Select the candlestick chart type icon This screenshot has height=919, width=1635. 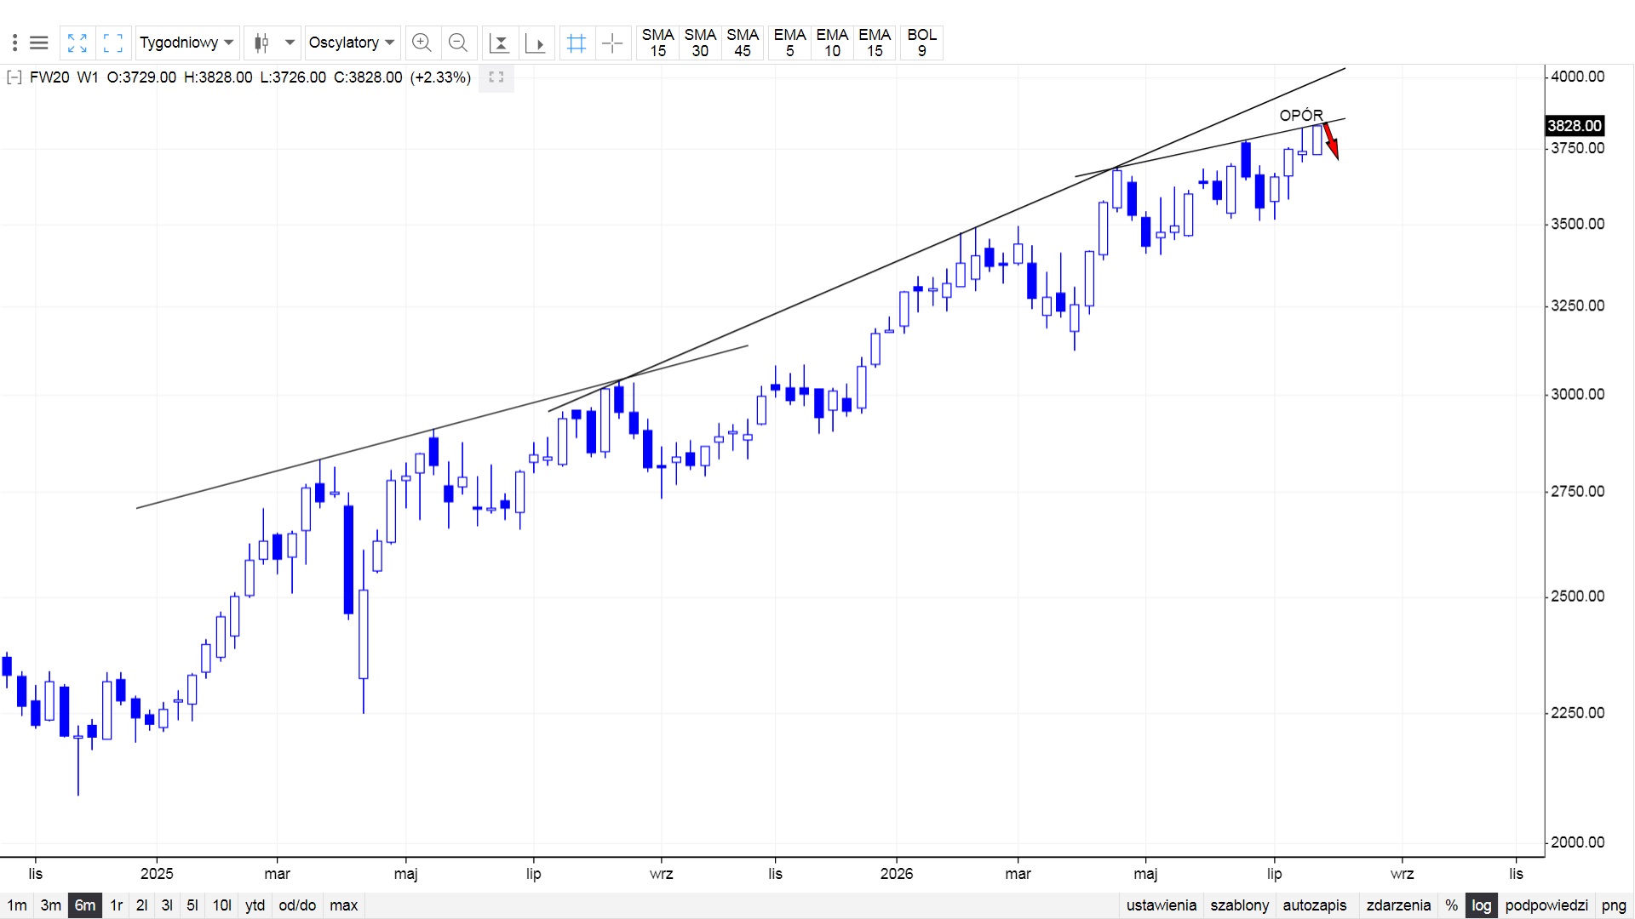pyautogui.click(x=261, y=43)
